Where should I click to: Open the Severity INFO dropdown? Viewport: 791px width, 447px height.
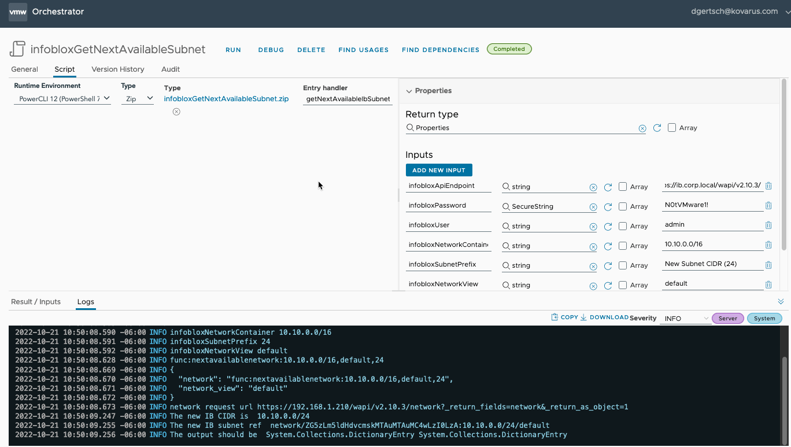(x=685, y=319)
